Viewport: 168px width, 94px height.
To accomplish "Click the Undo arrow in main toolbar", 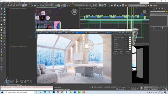I will pos(2,5).
